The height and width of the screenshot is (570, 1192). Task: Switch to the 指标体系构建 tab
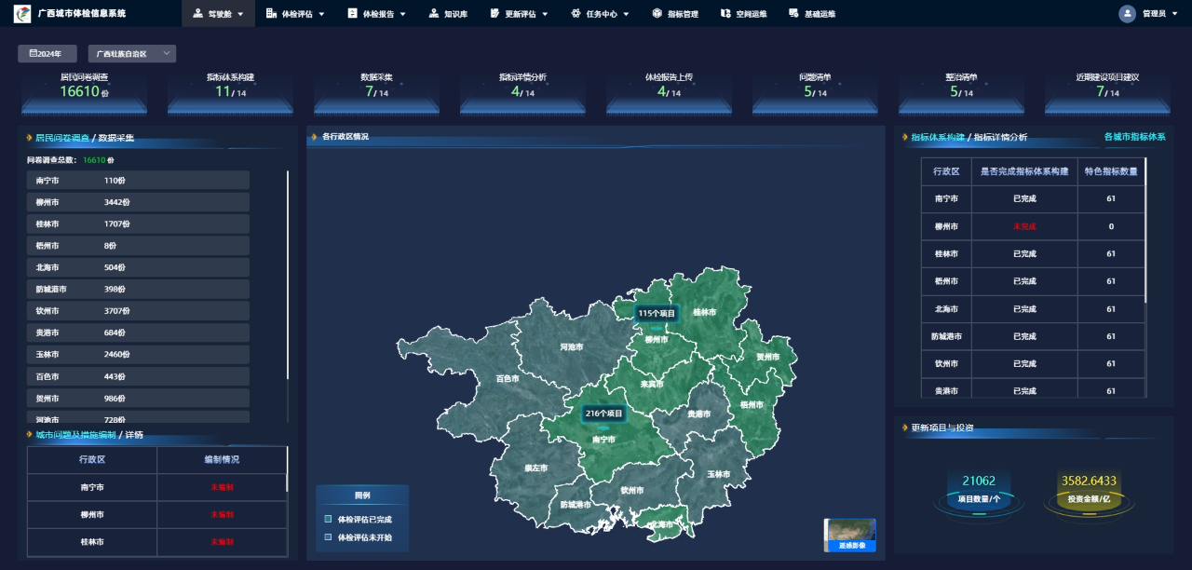[938, 138]
